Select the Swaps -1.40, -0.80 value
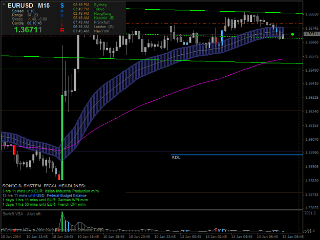 pos(29,19)
